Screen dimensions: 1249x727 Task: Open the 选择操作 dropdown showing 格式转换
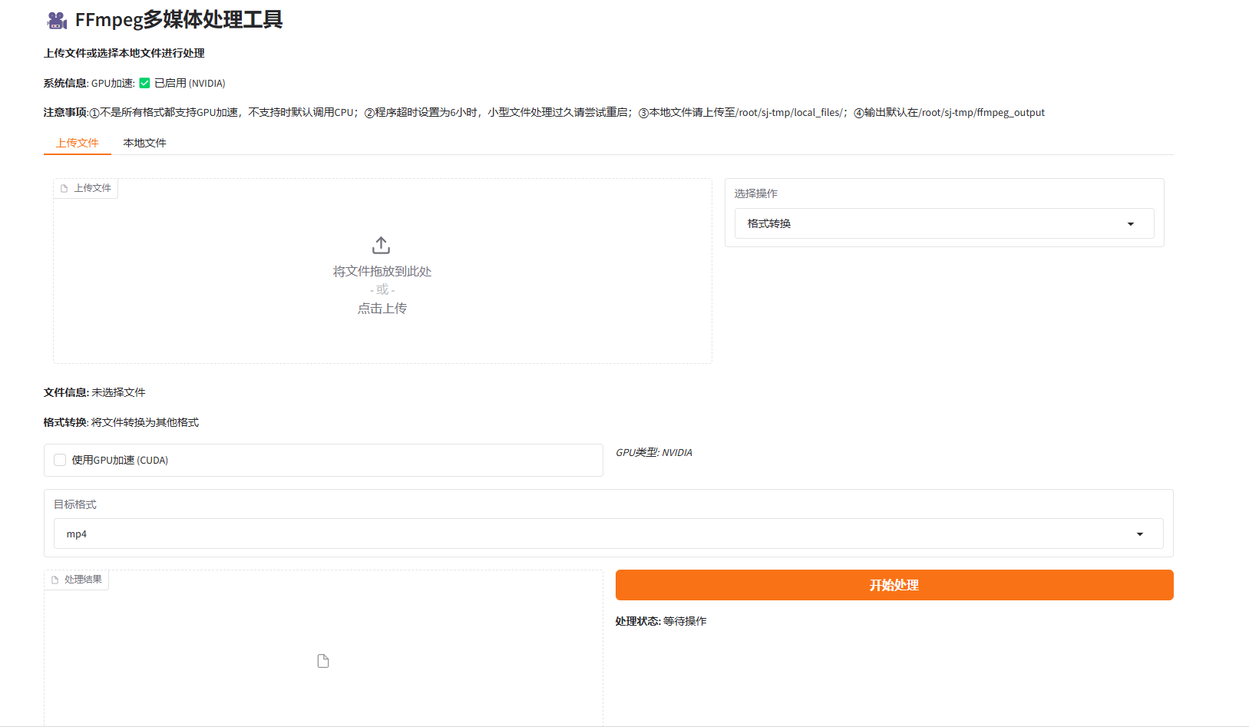click(x=944, y=223)
